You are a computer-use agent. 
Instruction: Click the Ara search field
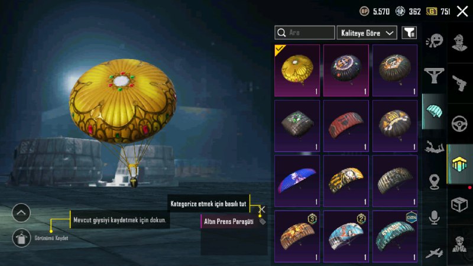pos(304,33)
